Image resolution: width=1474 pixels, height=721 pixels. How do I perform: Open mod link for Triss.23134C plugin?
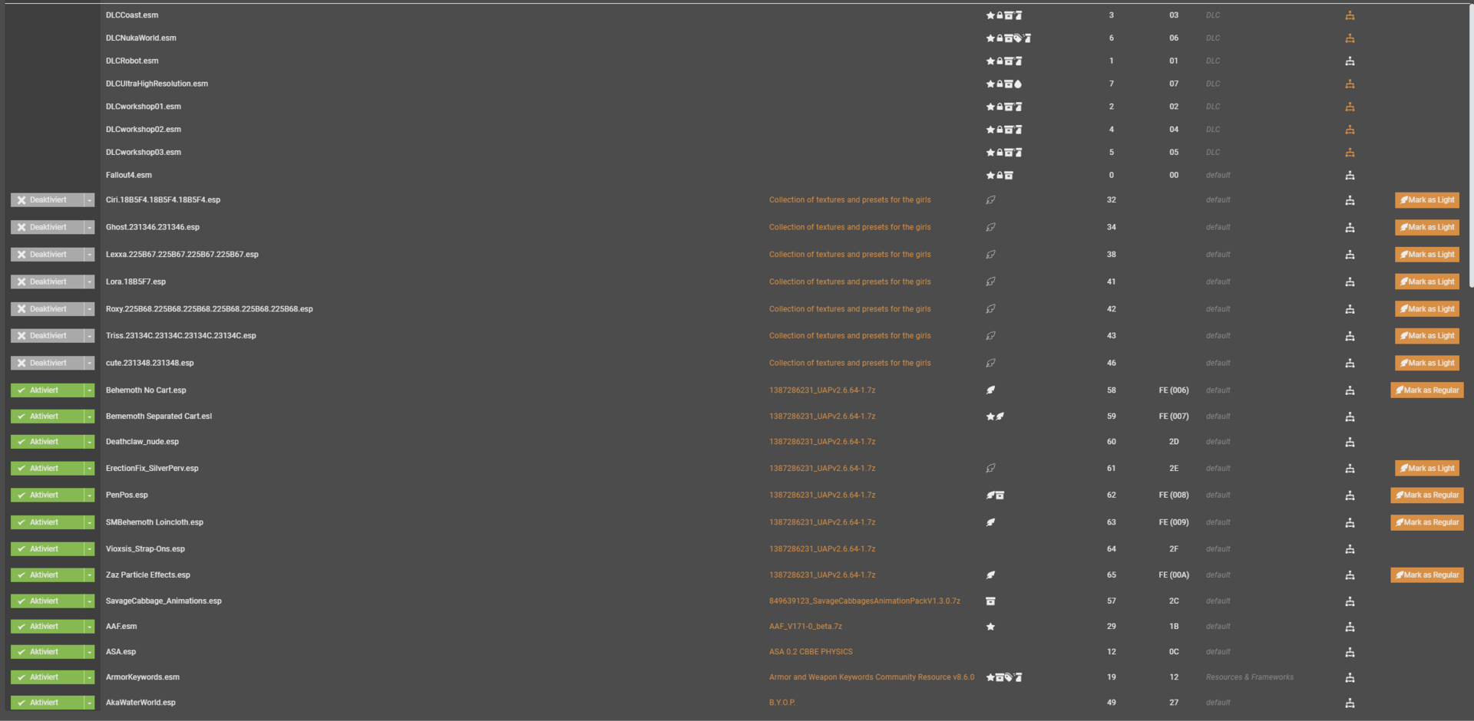coord(850,336)
